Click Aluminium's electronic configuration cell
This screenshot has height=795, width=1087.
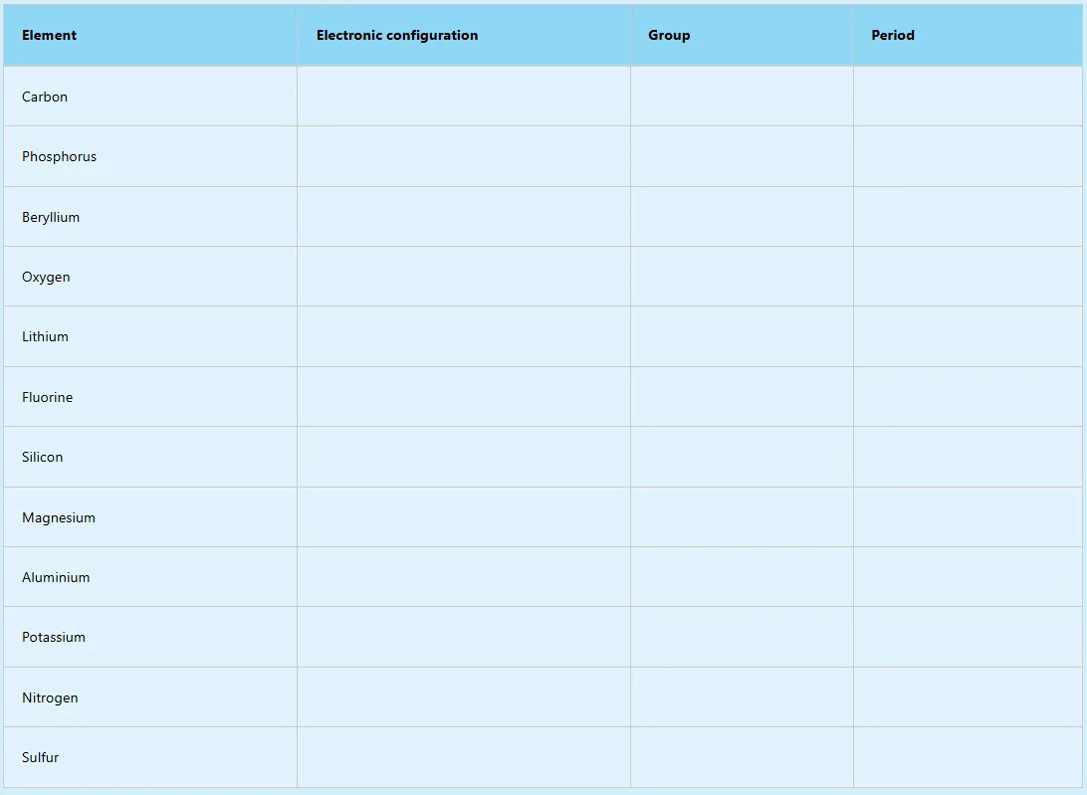(464, 577)
